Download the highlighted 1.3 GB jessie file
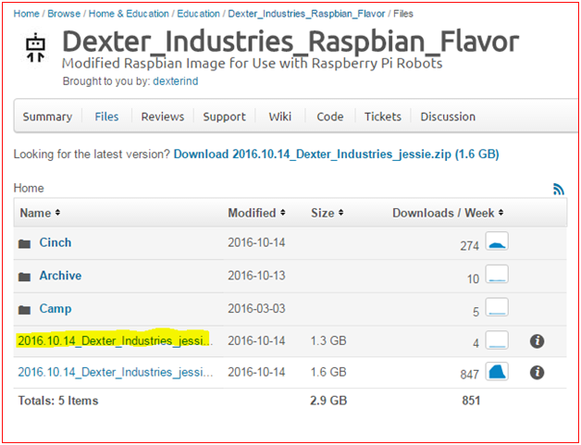 click(116, 340)
